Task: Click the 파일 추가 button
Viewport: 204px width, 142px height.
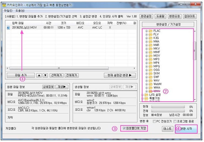Action: pyautogui.click(x=21, y=75)
